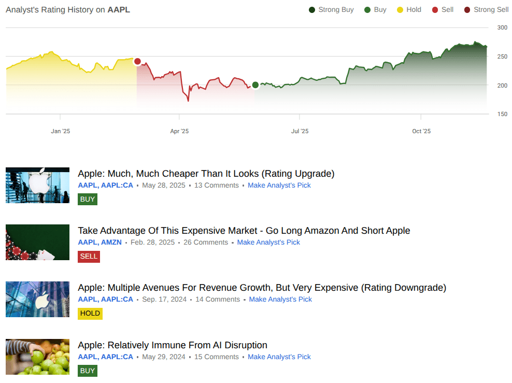Open the AMZN ticker link
This screenshot has width=512, height=383.
click(112, 242)
